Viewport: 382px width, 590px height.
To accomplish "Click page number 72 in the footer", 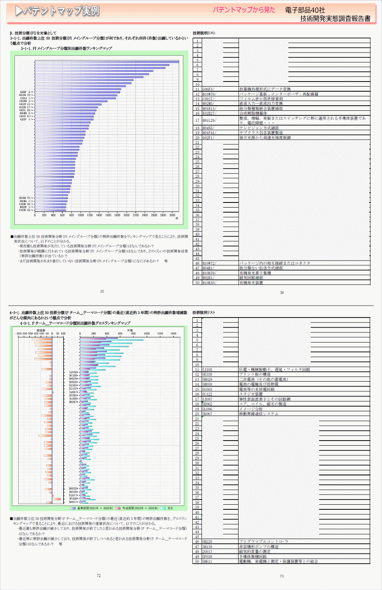I will tap(98, 576).
